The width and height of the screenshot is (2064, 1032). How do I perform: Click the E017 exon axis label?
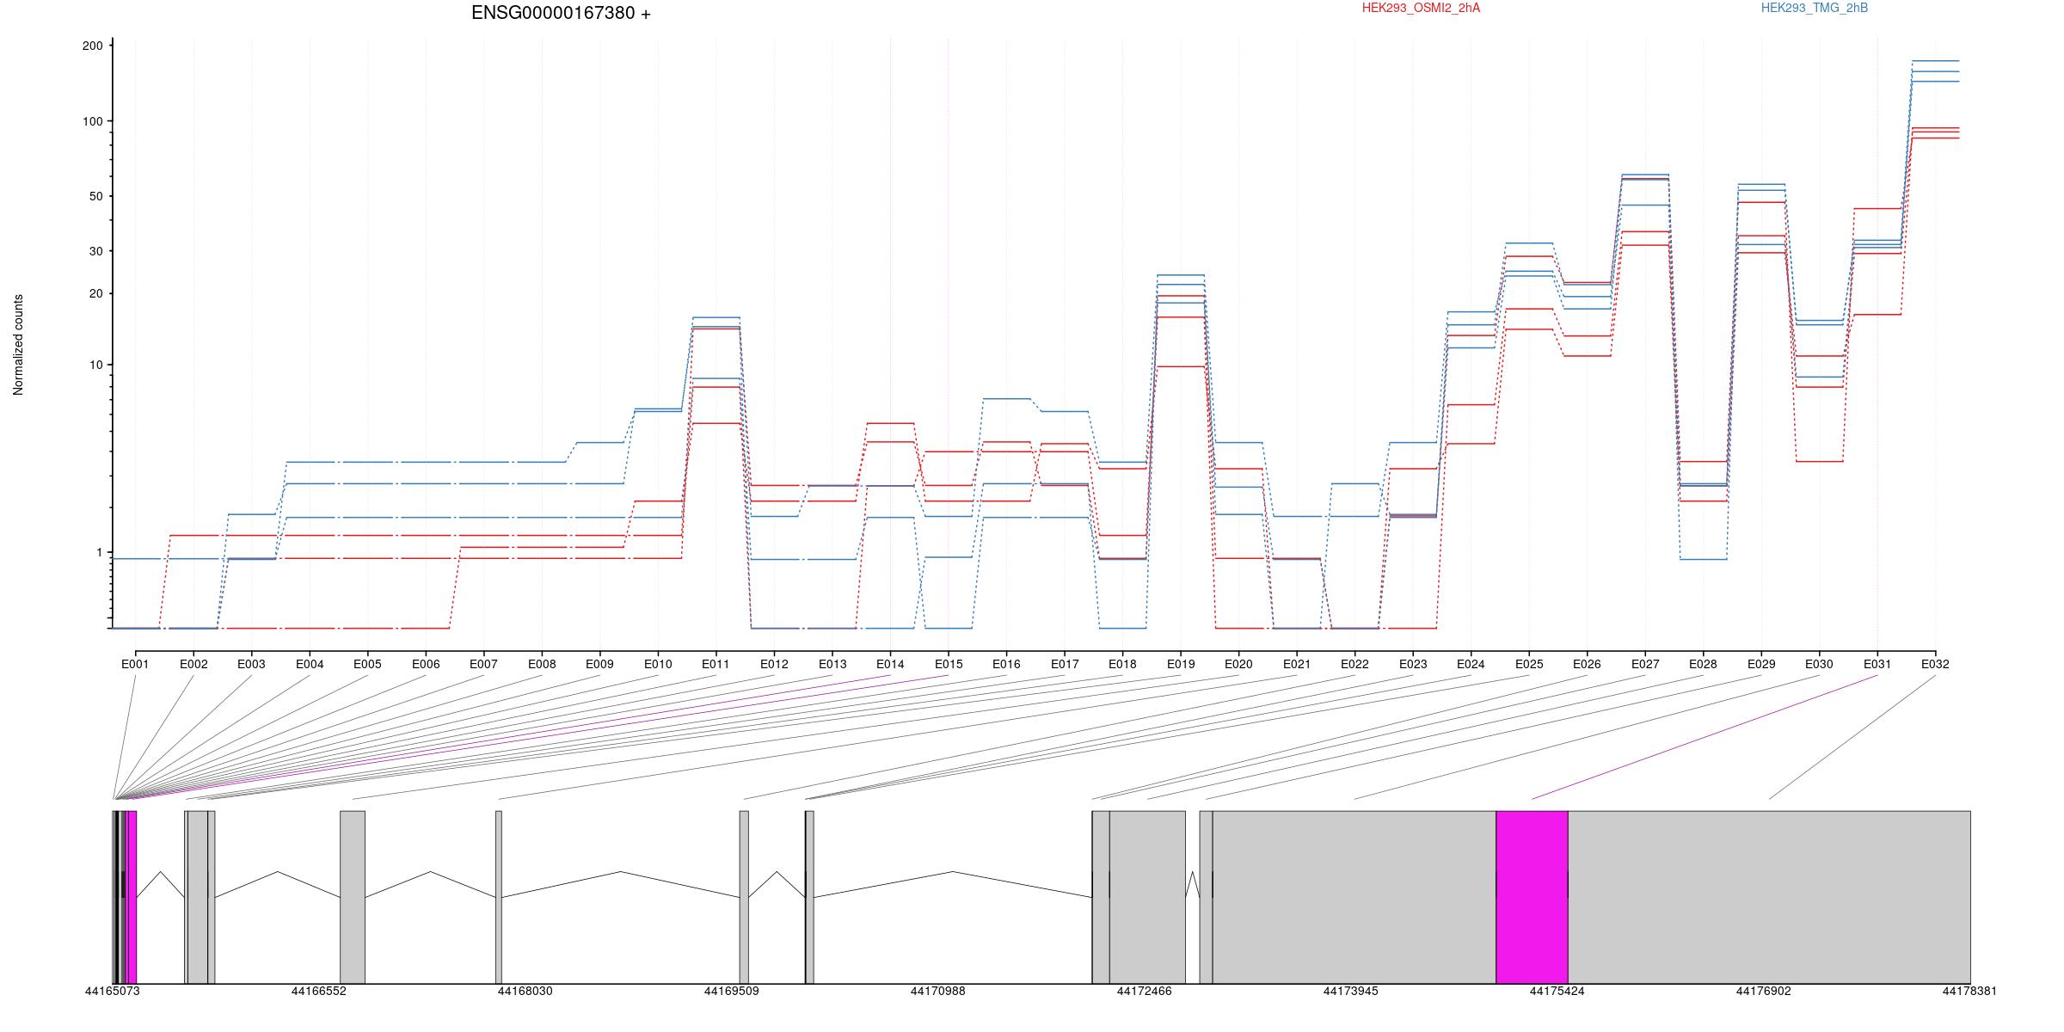click(1065, 664)
